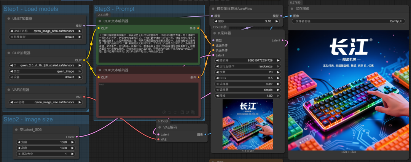Collapse the K采样器 node via its dot
411x162 pixels.
pyautogui.click(x=214, y=33)
